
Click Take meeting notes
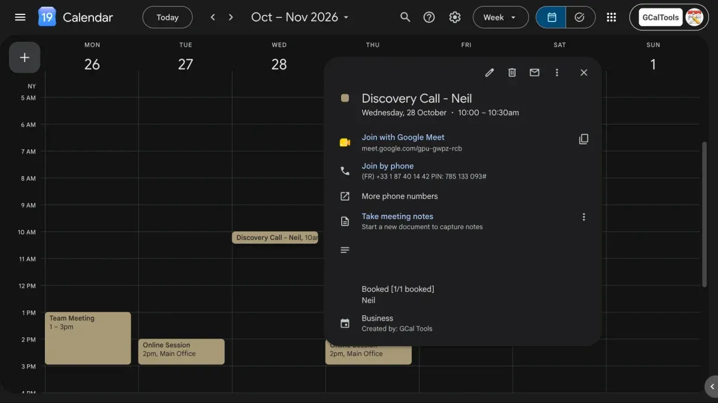tap(397, 217)
